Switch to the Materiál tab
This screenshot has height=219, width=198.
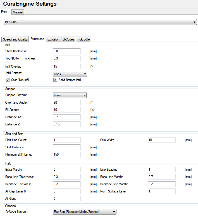(x=18, y=12)
